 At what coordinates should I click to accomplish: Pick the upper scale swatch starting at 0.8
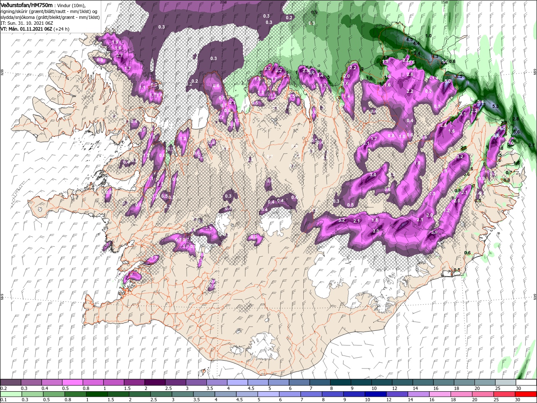click(x=93, y=382)
